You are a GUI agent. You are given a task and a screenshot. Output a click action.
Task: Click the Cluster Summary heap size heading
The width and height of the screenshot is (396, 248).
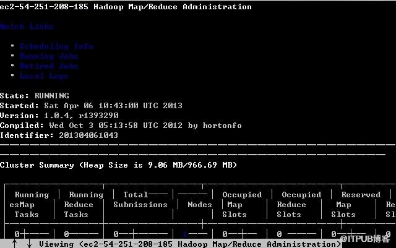tap(118, 165)
